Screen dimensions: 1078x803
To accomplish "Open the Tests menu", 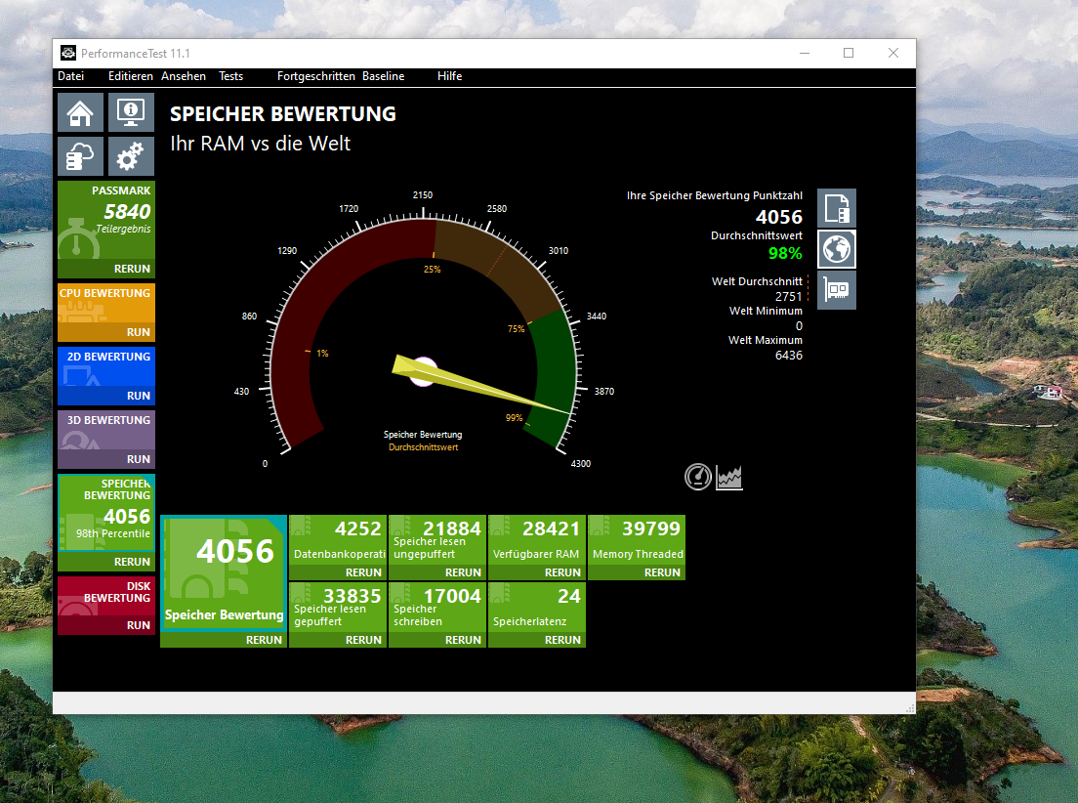I will [x=231, y=76].
